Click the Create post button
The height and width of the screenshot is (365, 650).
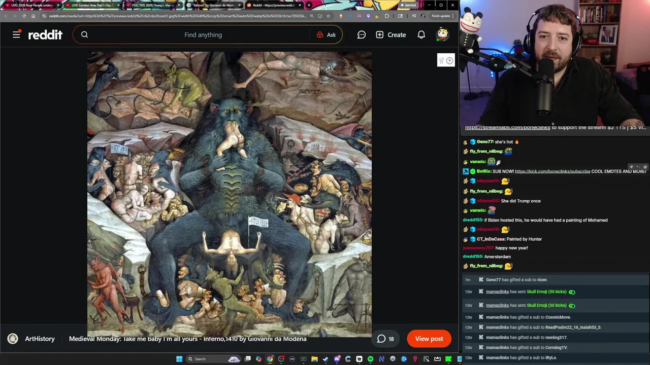point(391,34)
